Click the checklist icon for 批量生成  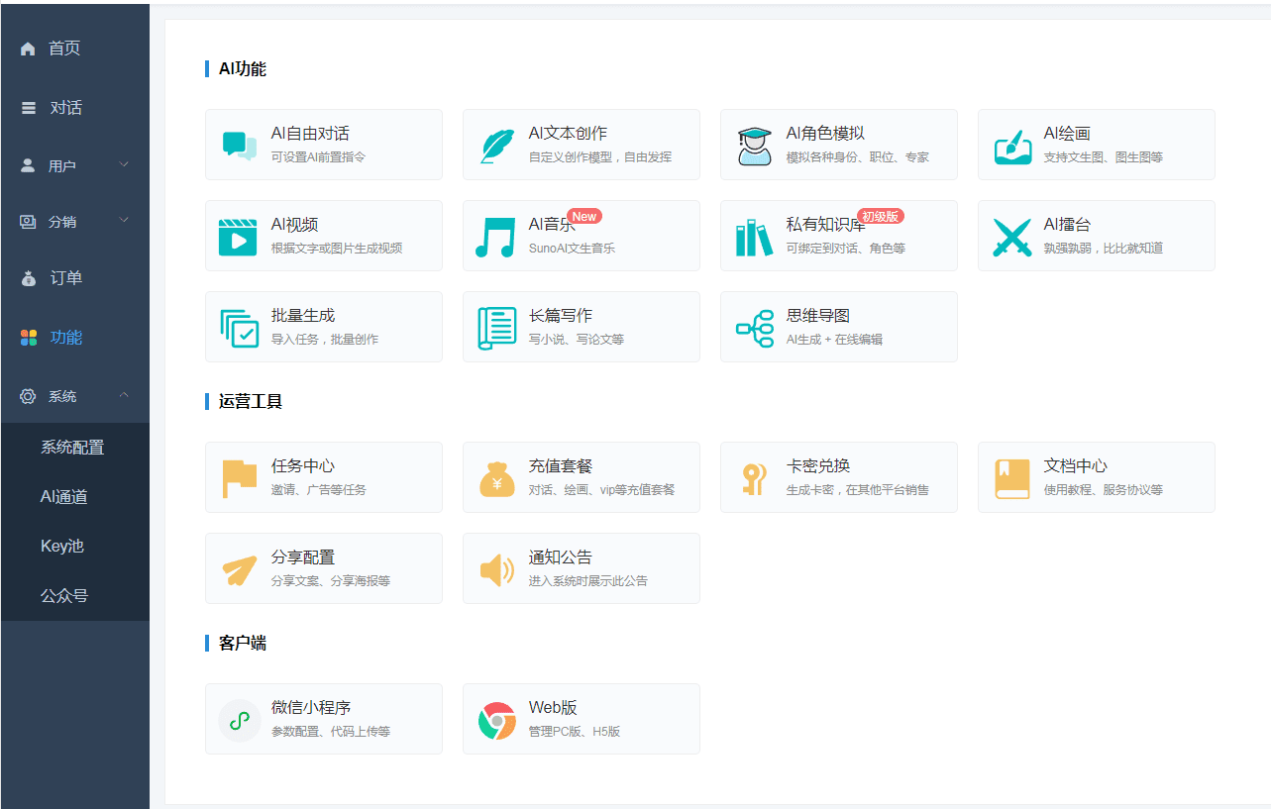coord(239,329)
